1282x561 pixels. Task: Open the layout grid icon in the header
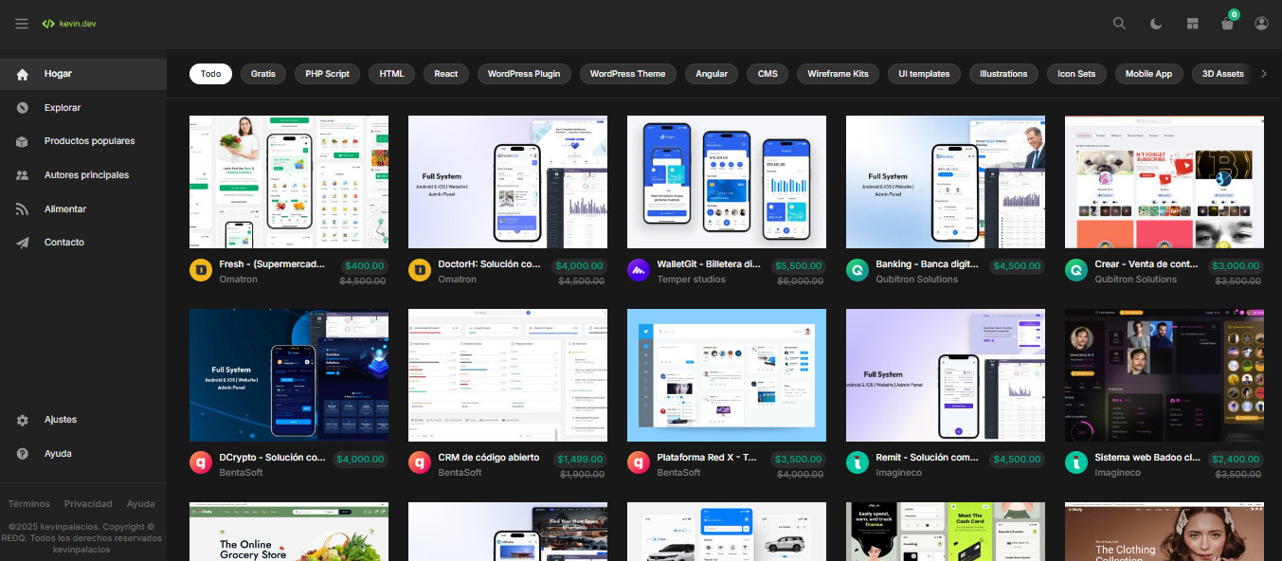[1192, 24]
